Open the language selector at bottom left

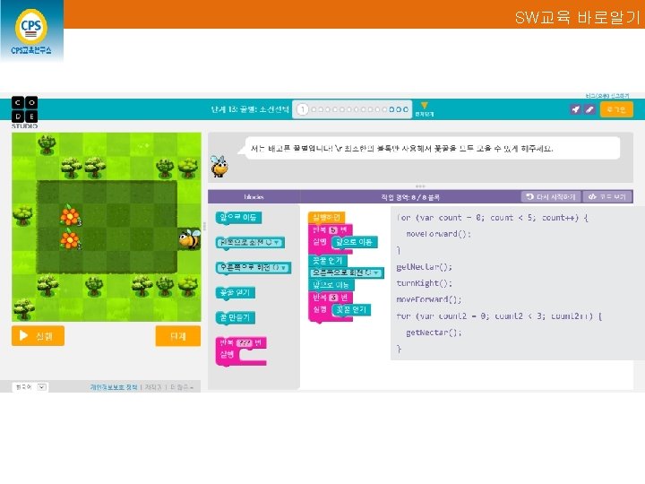30,387
